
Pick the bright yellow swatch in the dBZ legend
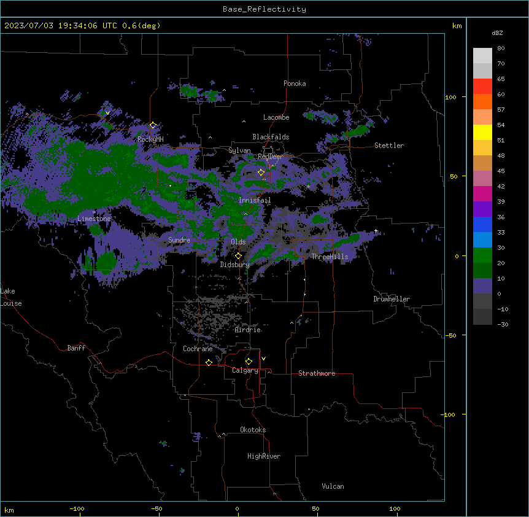point(482,132)
